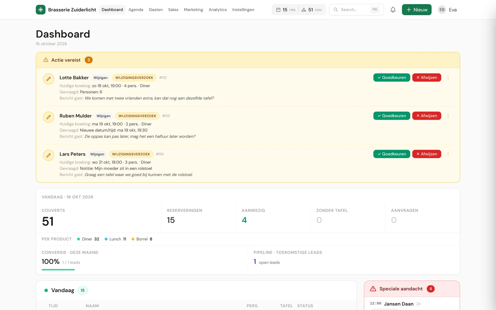Open more options for Lars Peters request

click(448, 154)
